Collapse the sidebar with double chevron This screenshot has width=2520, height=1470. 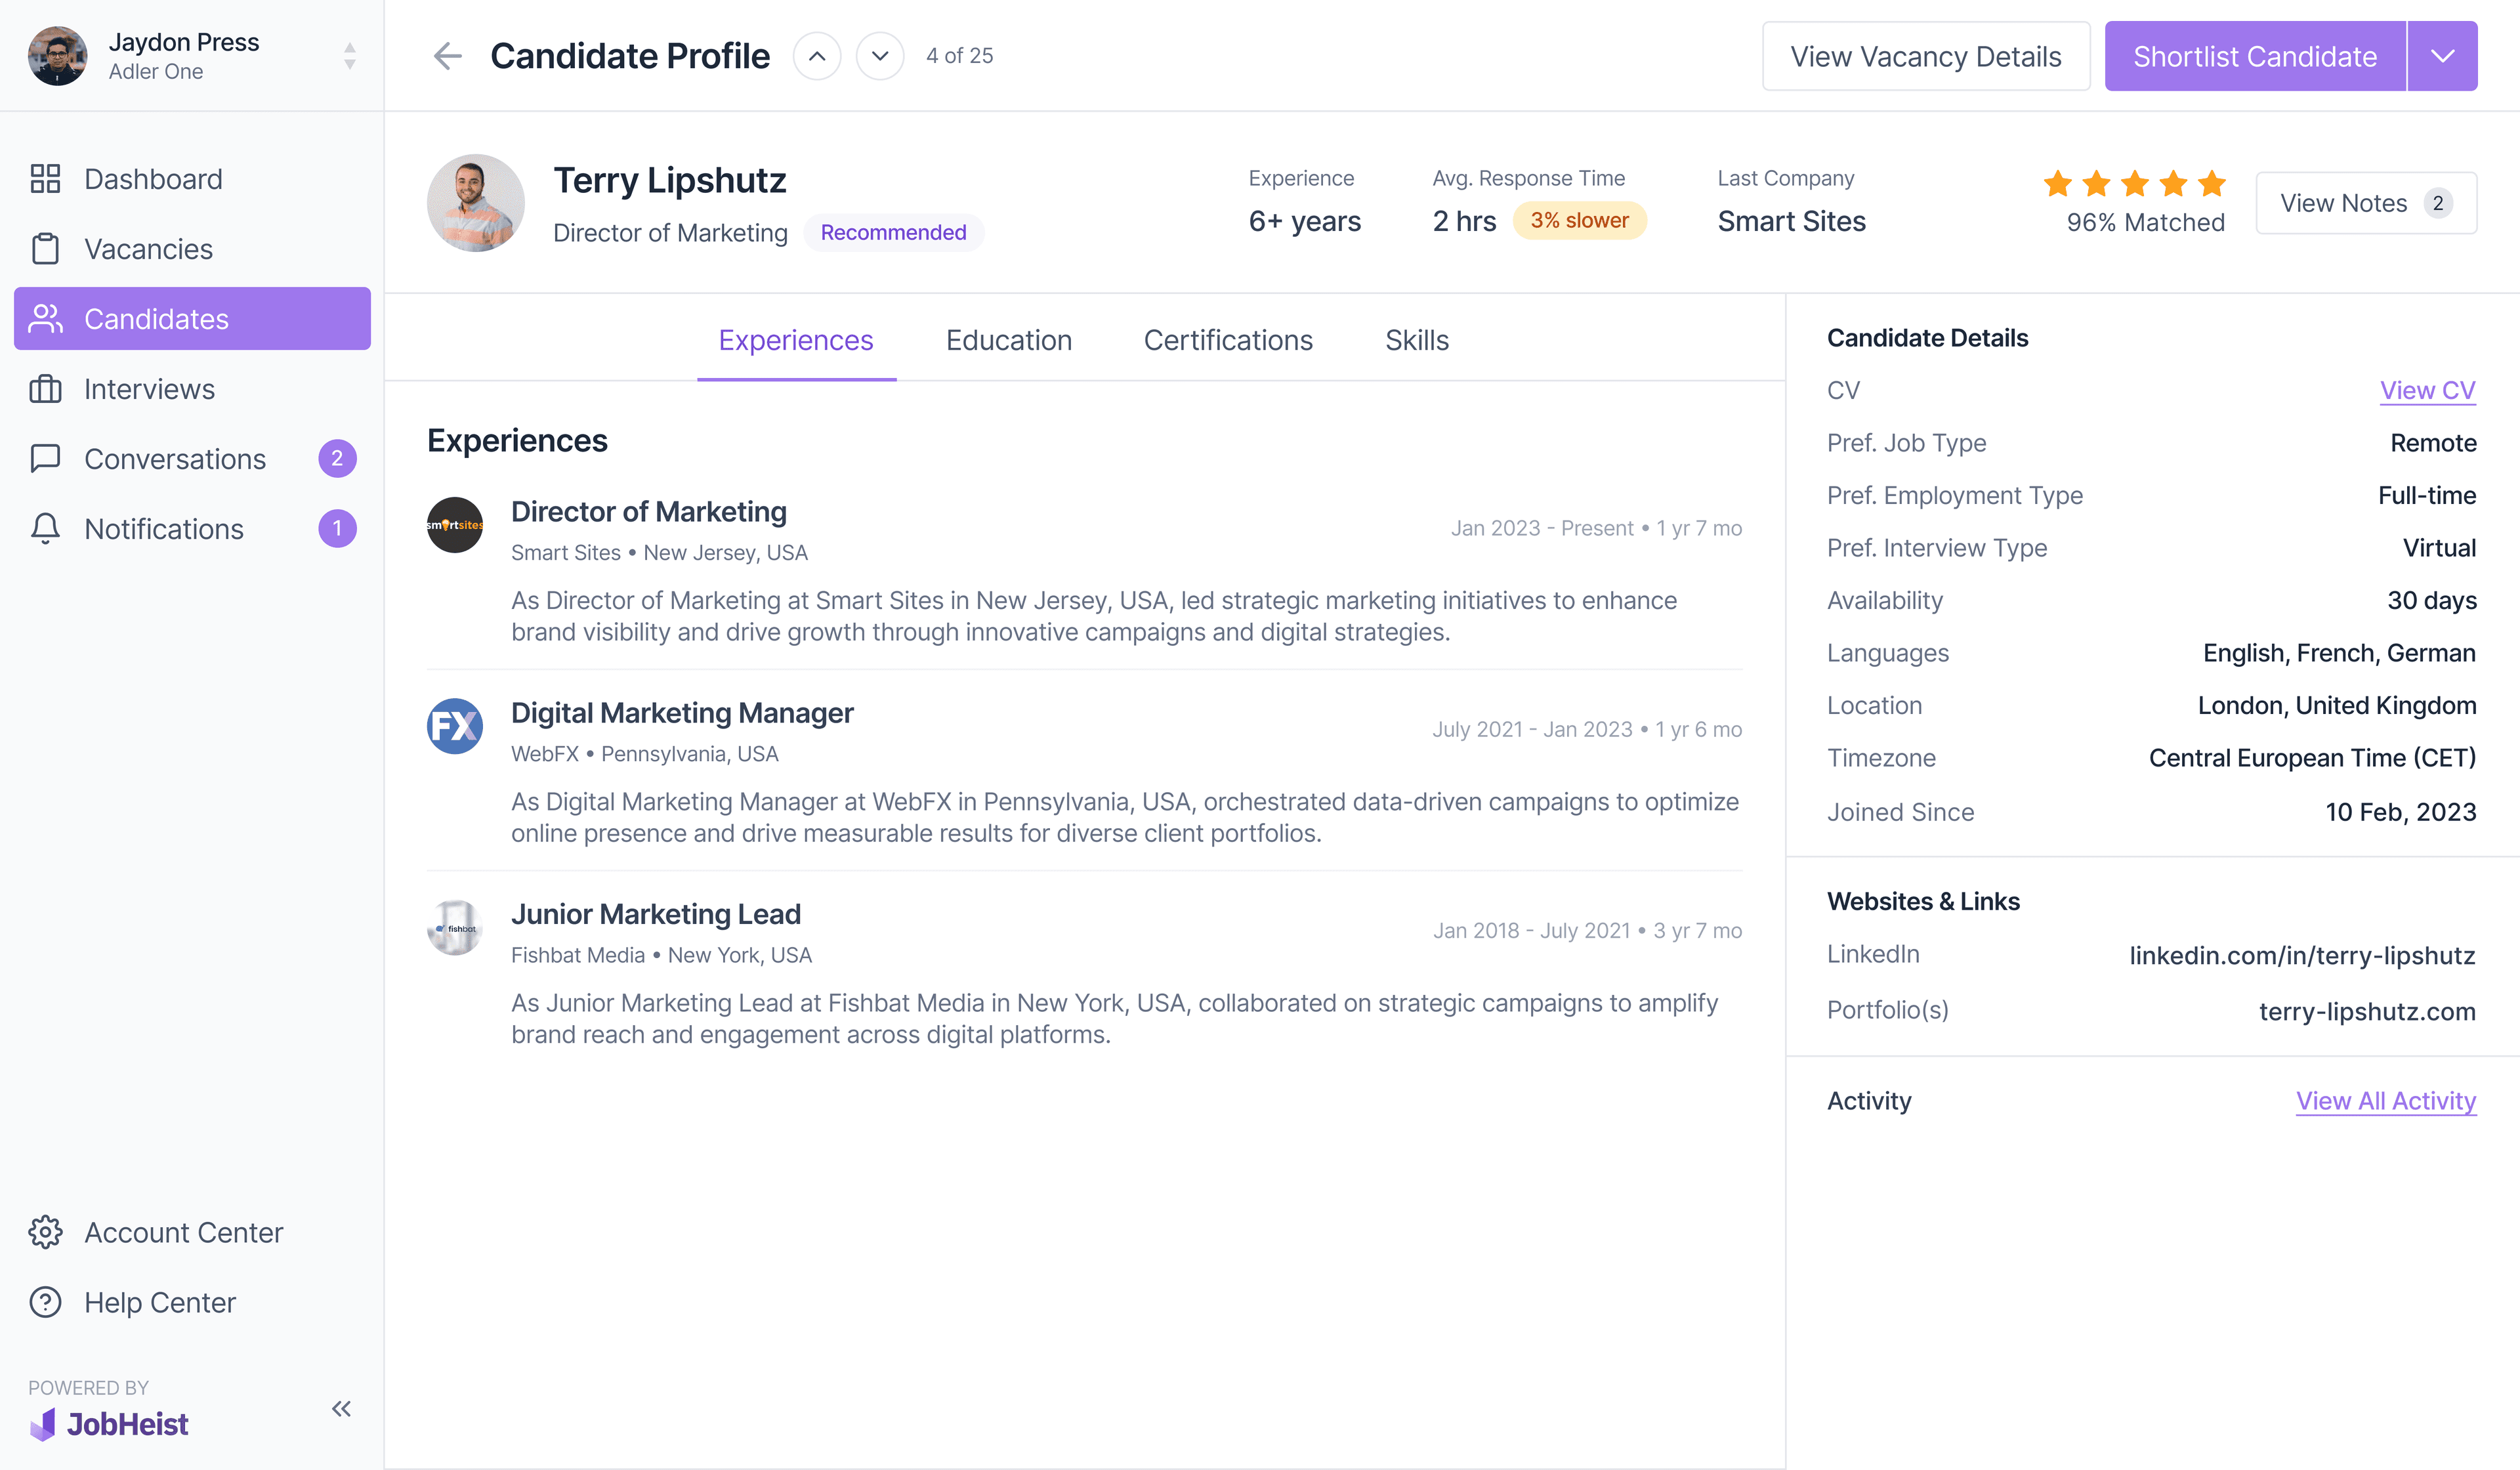(341, 1408)
